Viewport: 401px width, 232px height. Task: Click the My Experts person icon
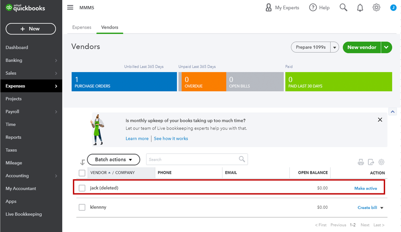[269, 7]
